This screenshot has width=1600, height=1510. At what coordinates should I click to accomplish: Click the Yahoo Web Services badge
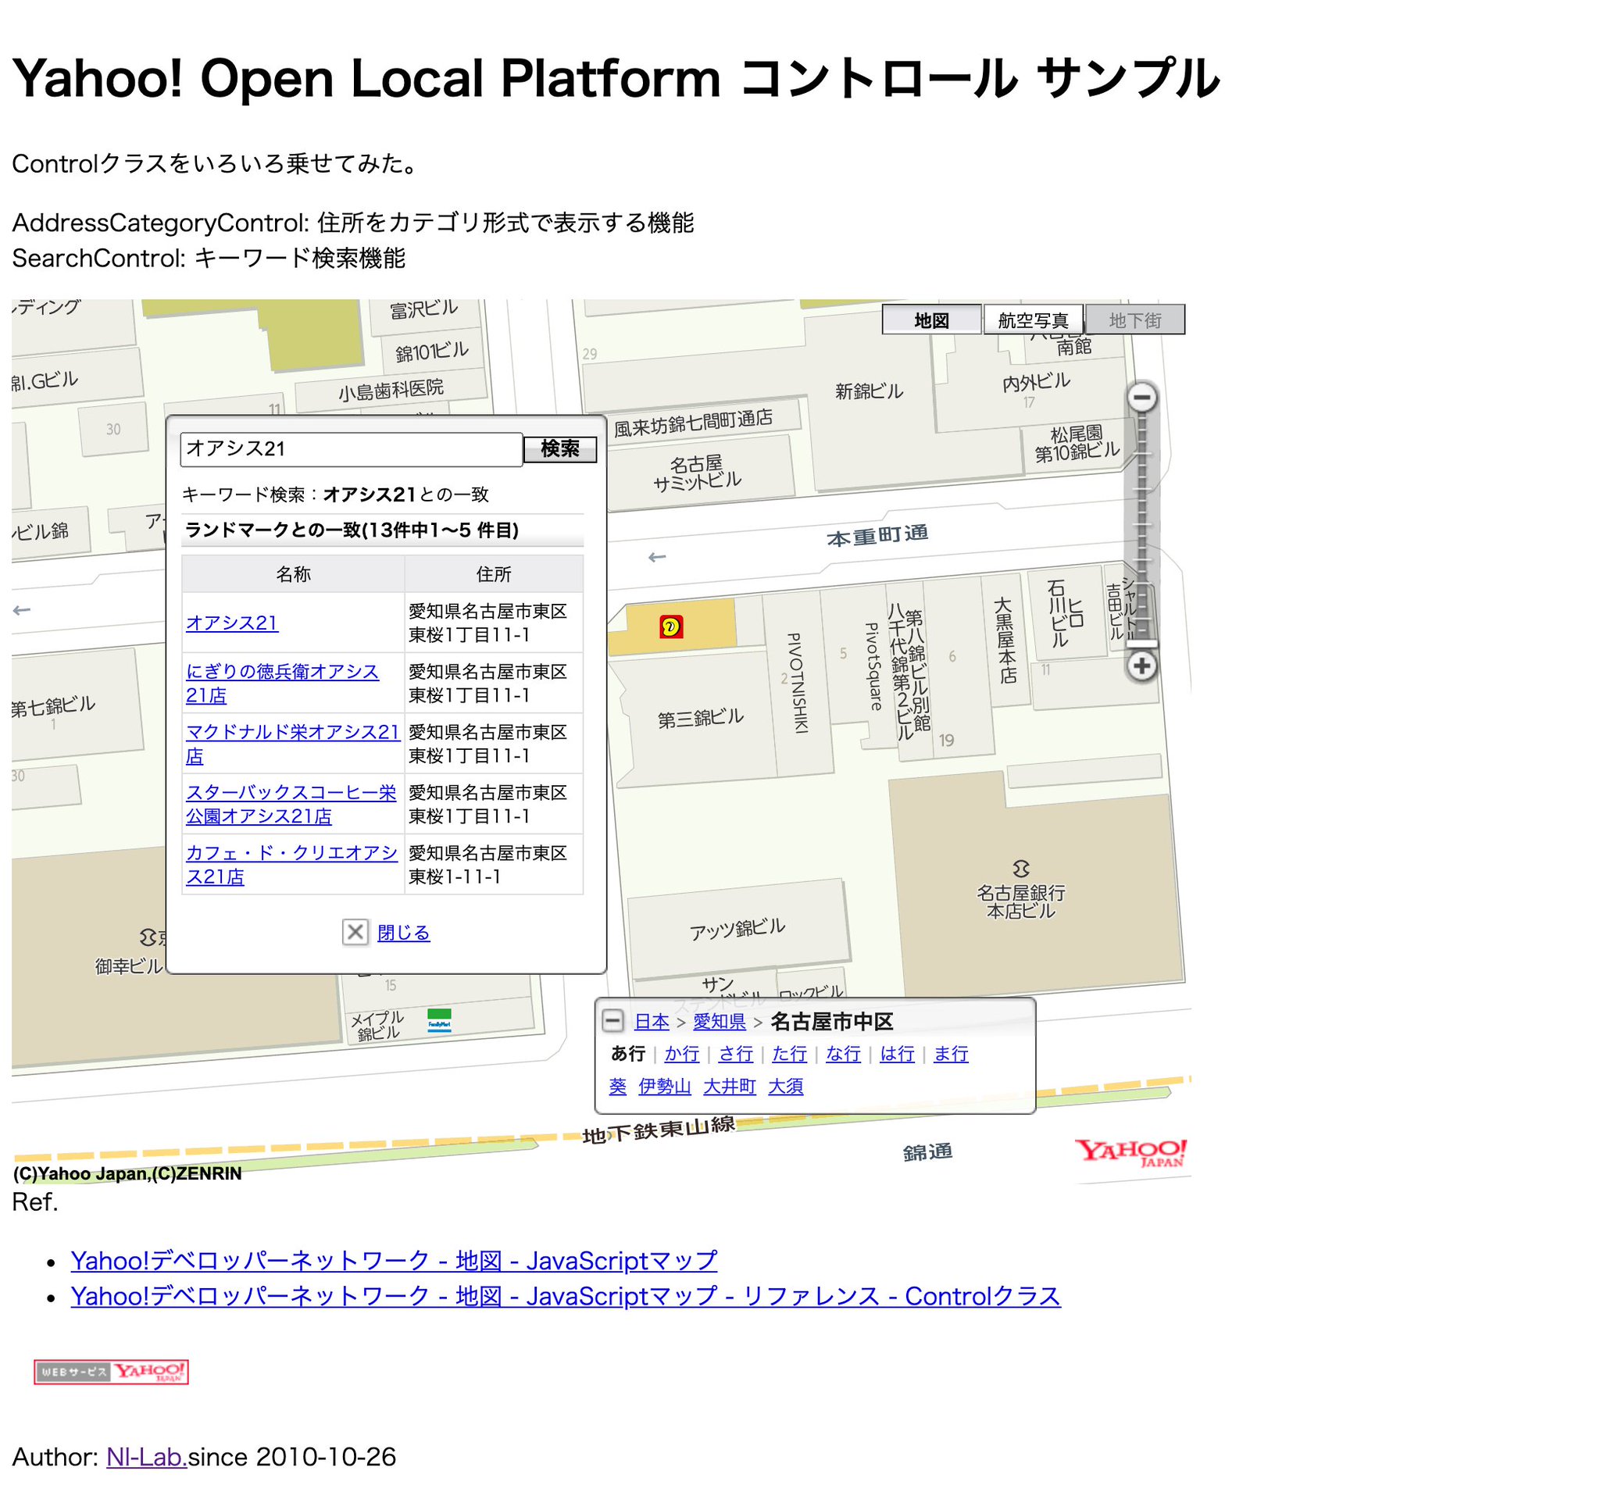111,1373
